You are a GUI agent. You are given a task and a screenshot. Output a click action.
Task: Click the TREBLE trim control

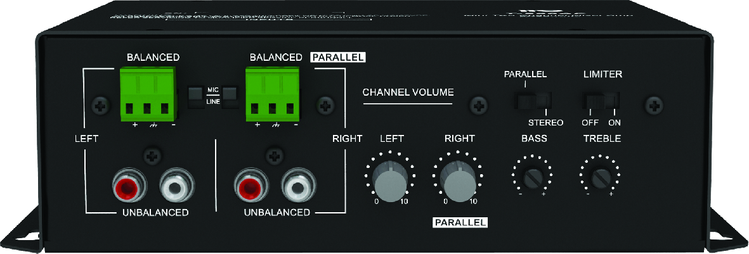tap(600, 179)
